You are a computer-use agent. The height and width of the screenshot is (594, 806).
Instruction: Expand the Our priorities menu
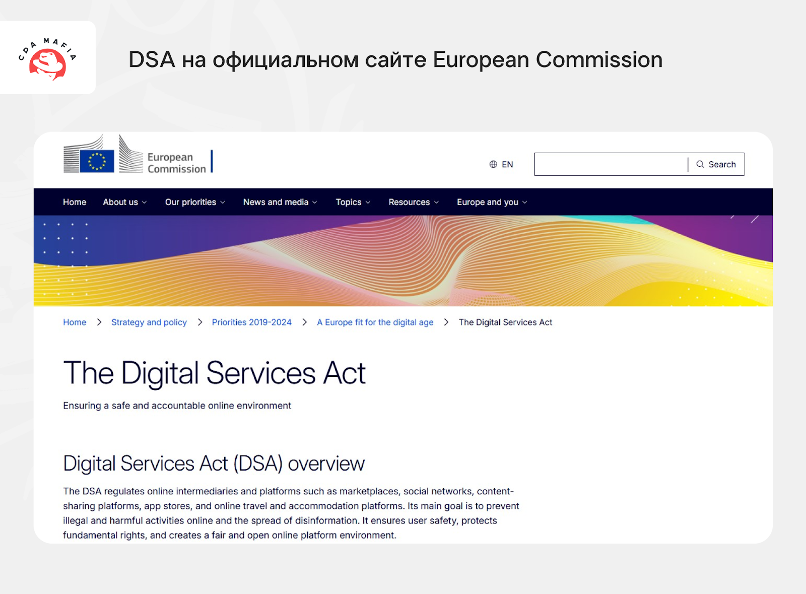click(195, 202)
